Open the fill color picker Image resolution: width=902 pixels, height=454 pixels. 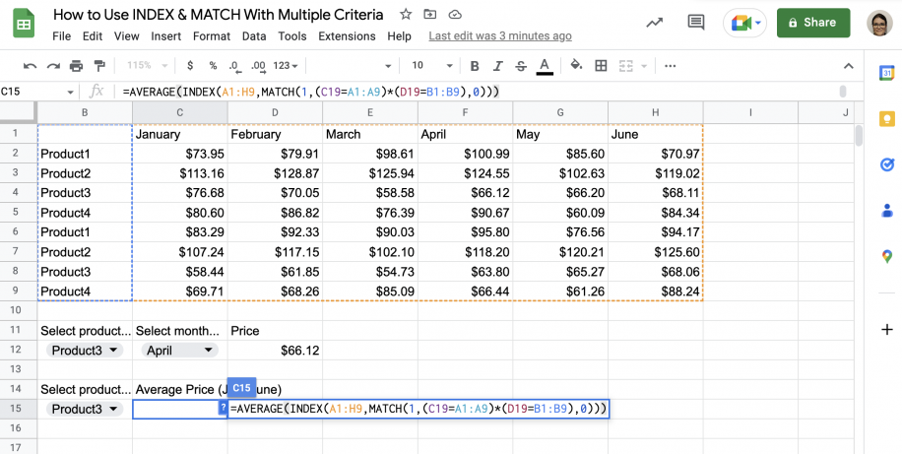click(576, 65)
